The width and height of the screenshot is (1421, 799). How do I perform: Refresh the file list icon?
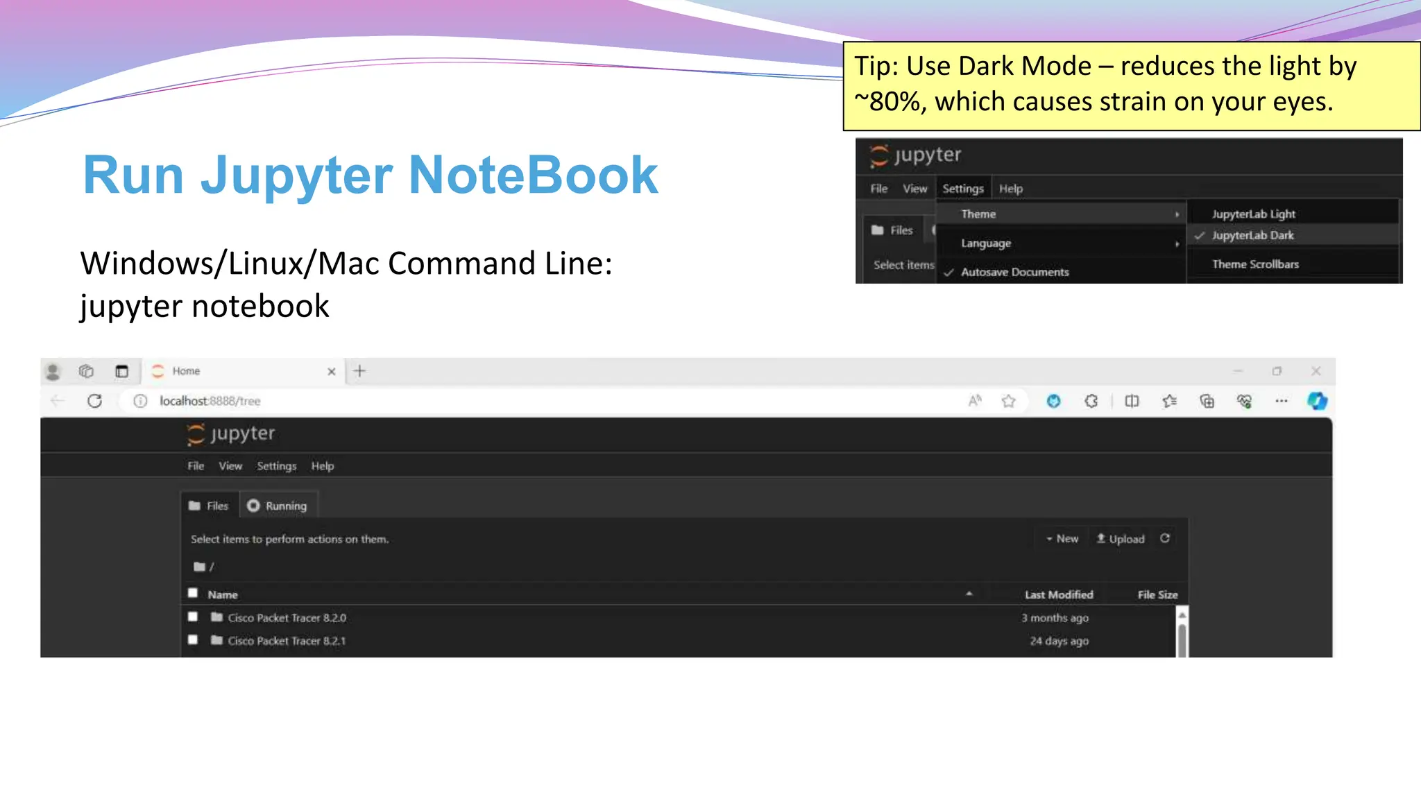coord(1165,538)
